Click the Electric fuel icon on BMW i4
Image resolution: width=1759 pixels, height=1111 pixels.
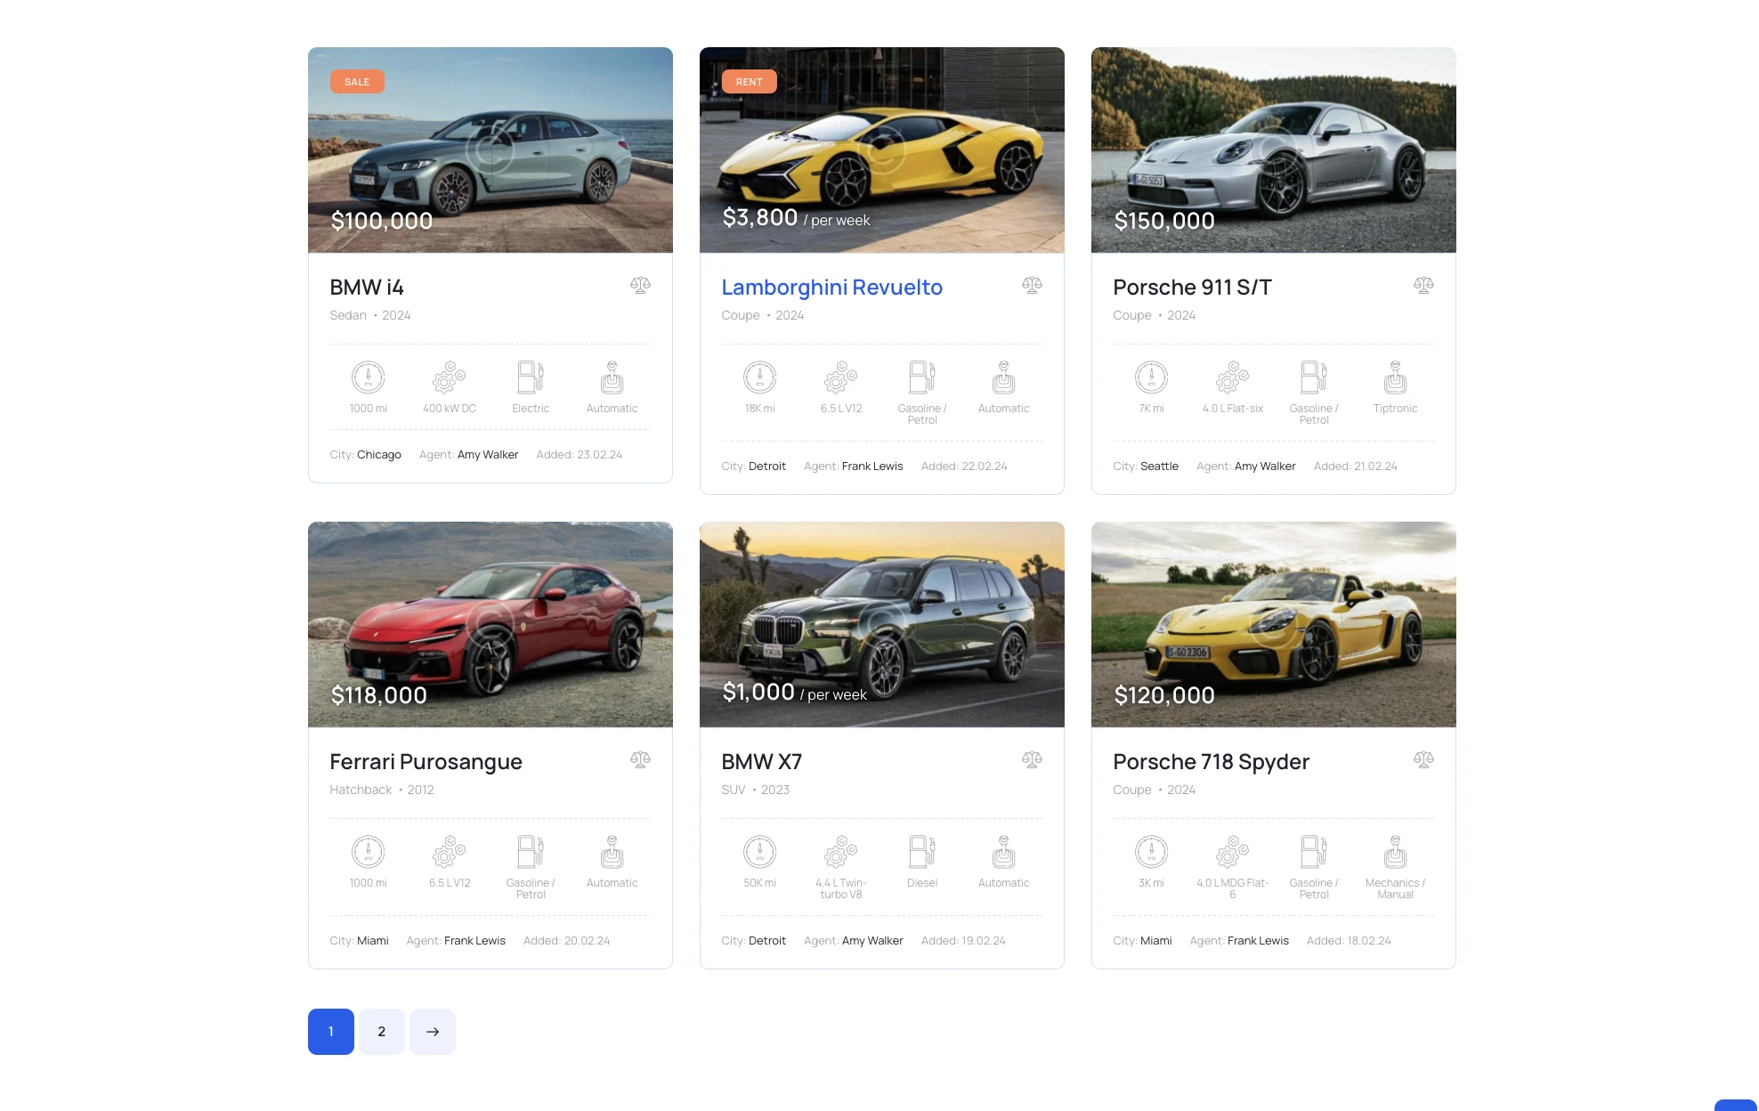coord(531,377)
